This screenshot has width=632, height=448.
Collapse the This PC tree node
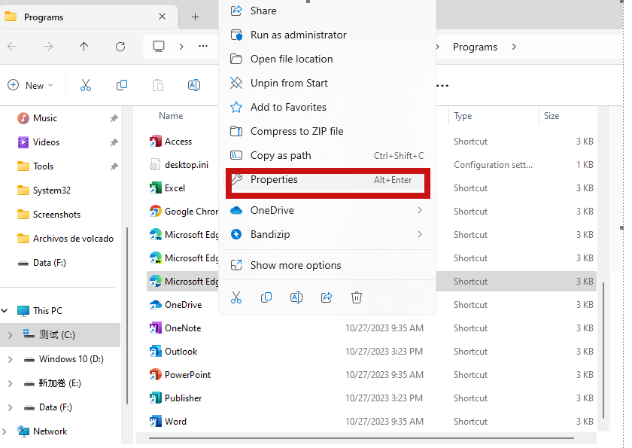pyautogui.click(x=5, y=311)
